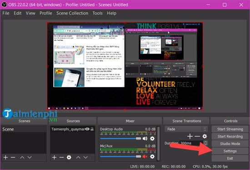Add a new scene with plus icon

[x=5, y=157]
